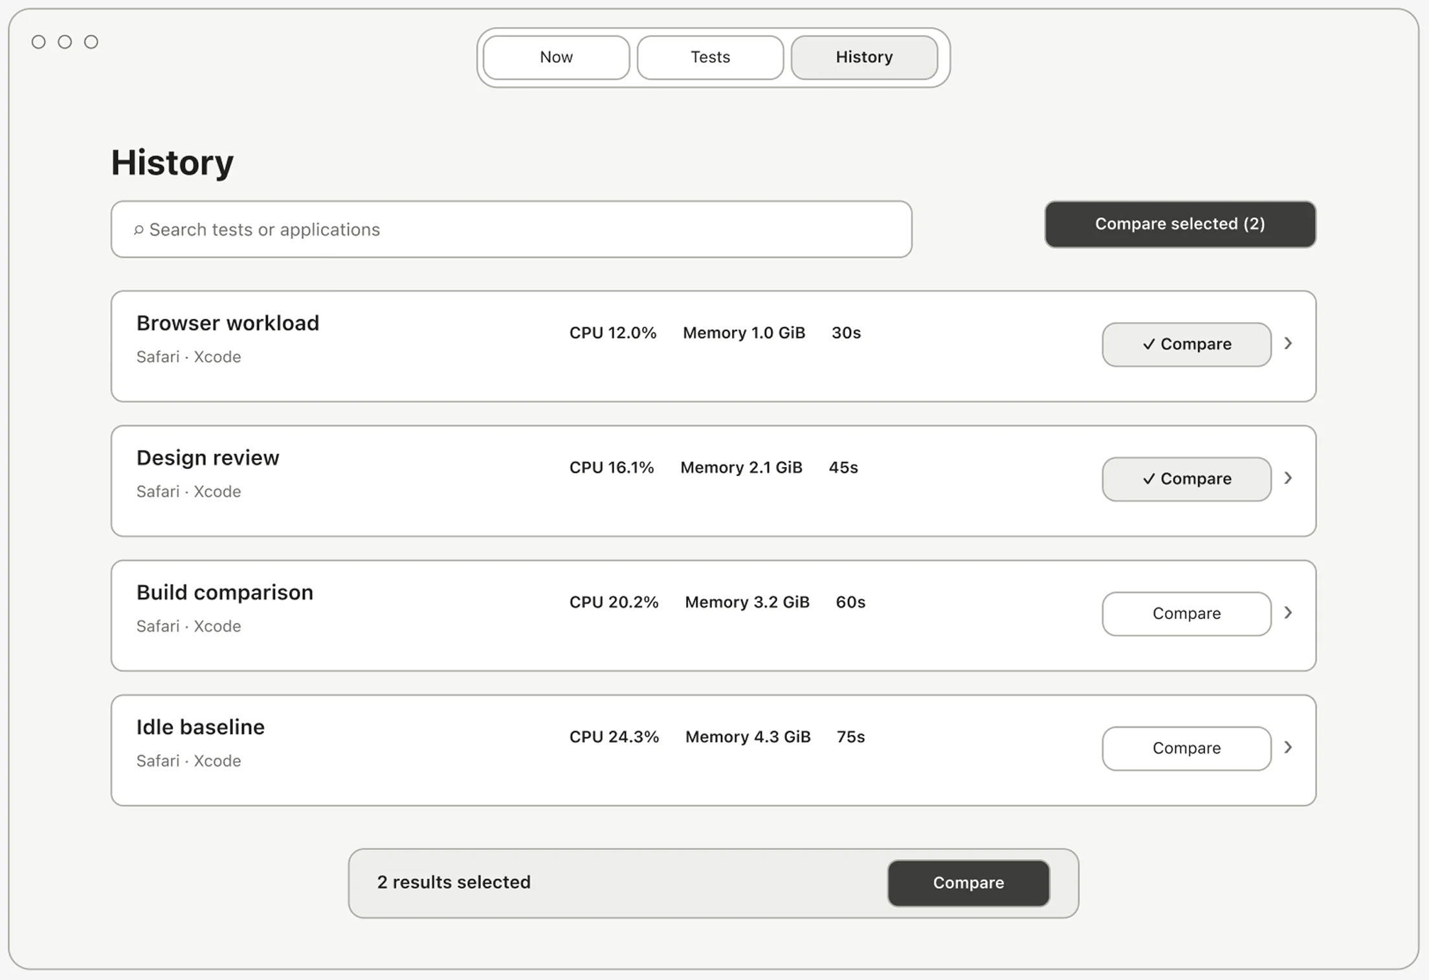This screenshot has width=1429, height=980.
Task: Click the Compare selected (2) button
Action: tap(1180, 224)
